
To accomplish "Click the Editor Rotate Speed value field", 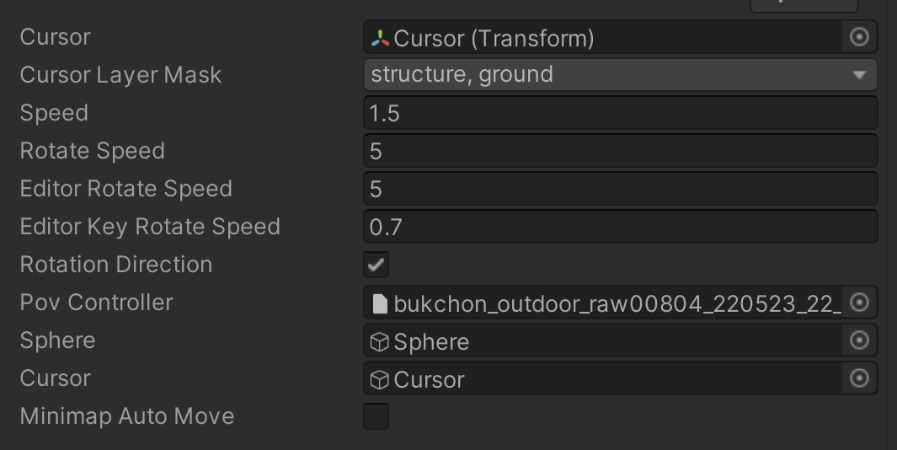I will tap(620, 189).
